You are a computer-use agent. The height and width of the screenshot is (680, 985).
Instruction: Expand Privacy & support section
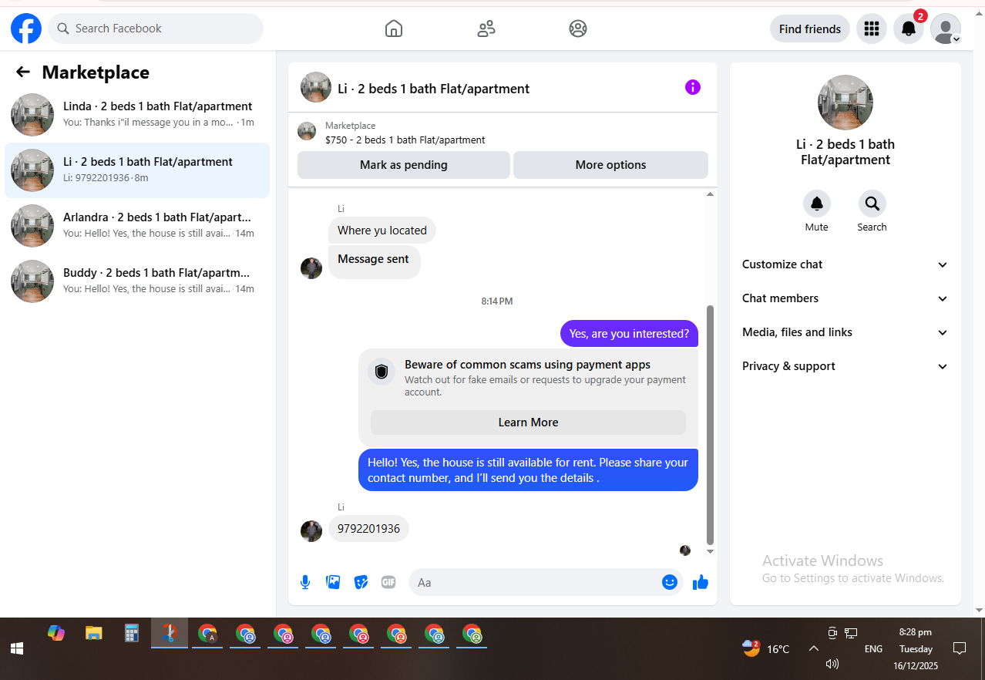(x=845, y=366)
